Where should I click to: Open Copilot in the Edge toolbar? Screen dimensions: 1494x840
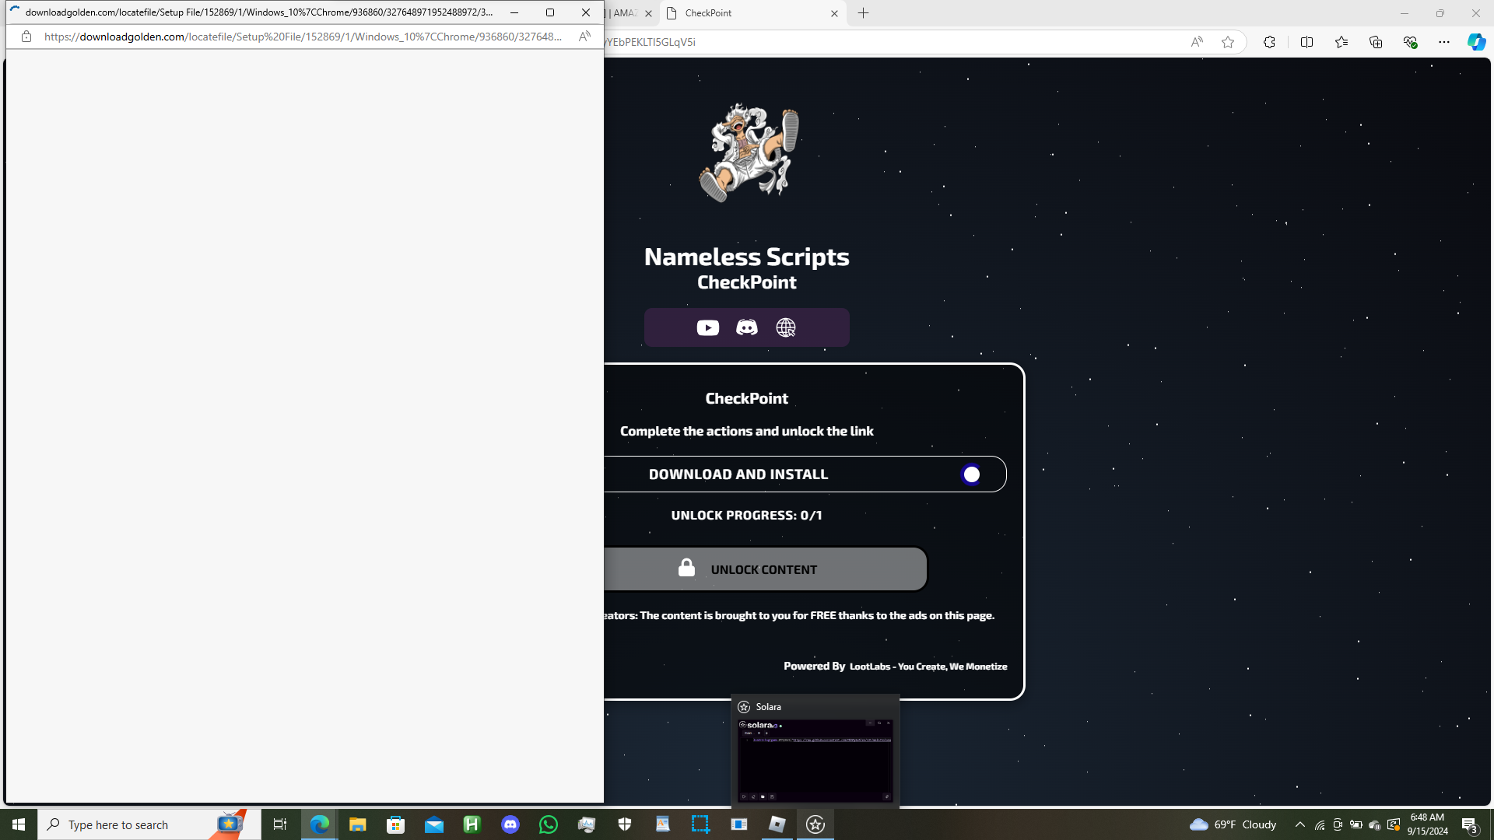coord(1476,42)
